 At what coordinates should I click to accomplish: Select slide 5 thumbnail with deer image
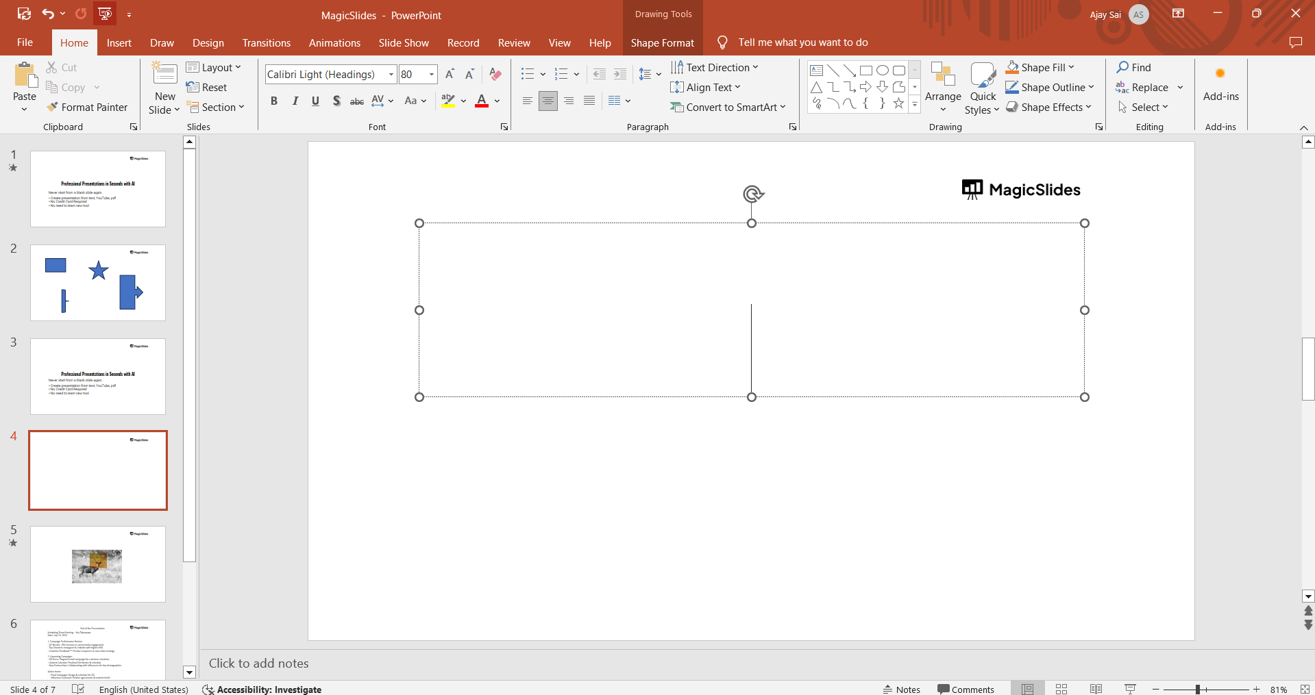(x=98, y=564)
